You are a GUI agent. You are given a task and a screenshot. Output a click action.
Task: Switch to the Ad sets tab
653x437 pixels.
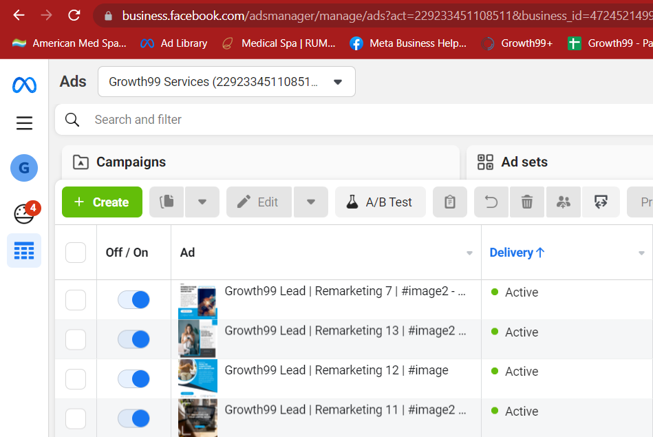559,162
